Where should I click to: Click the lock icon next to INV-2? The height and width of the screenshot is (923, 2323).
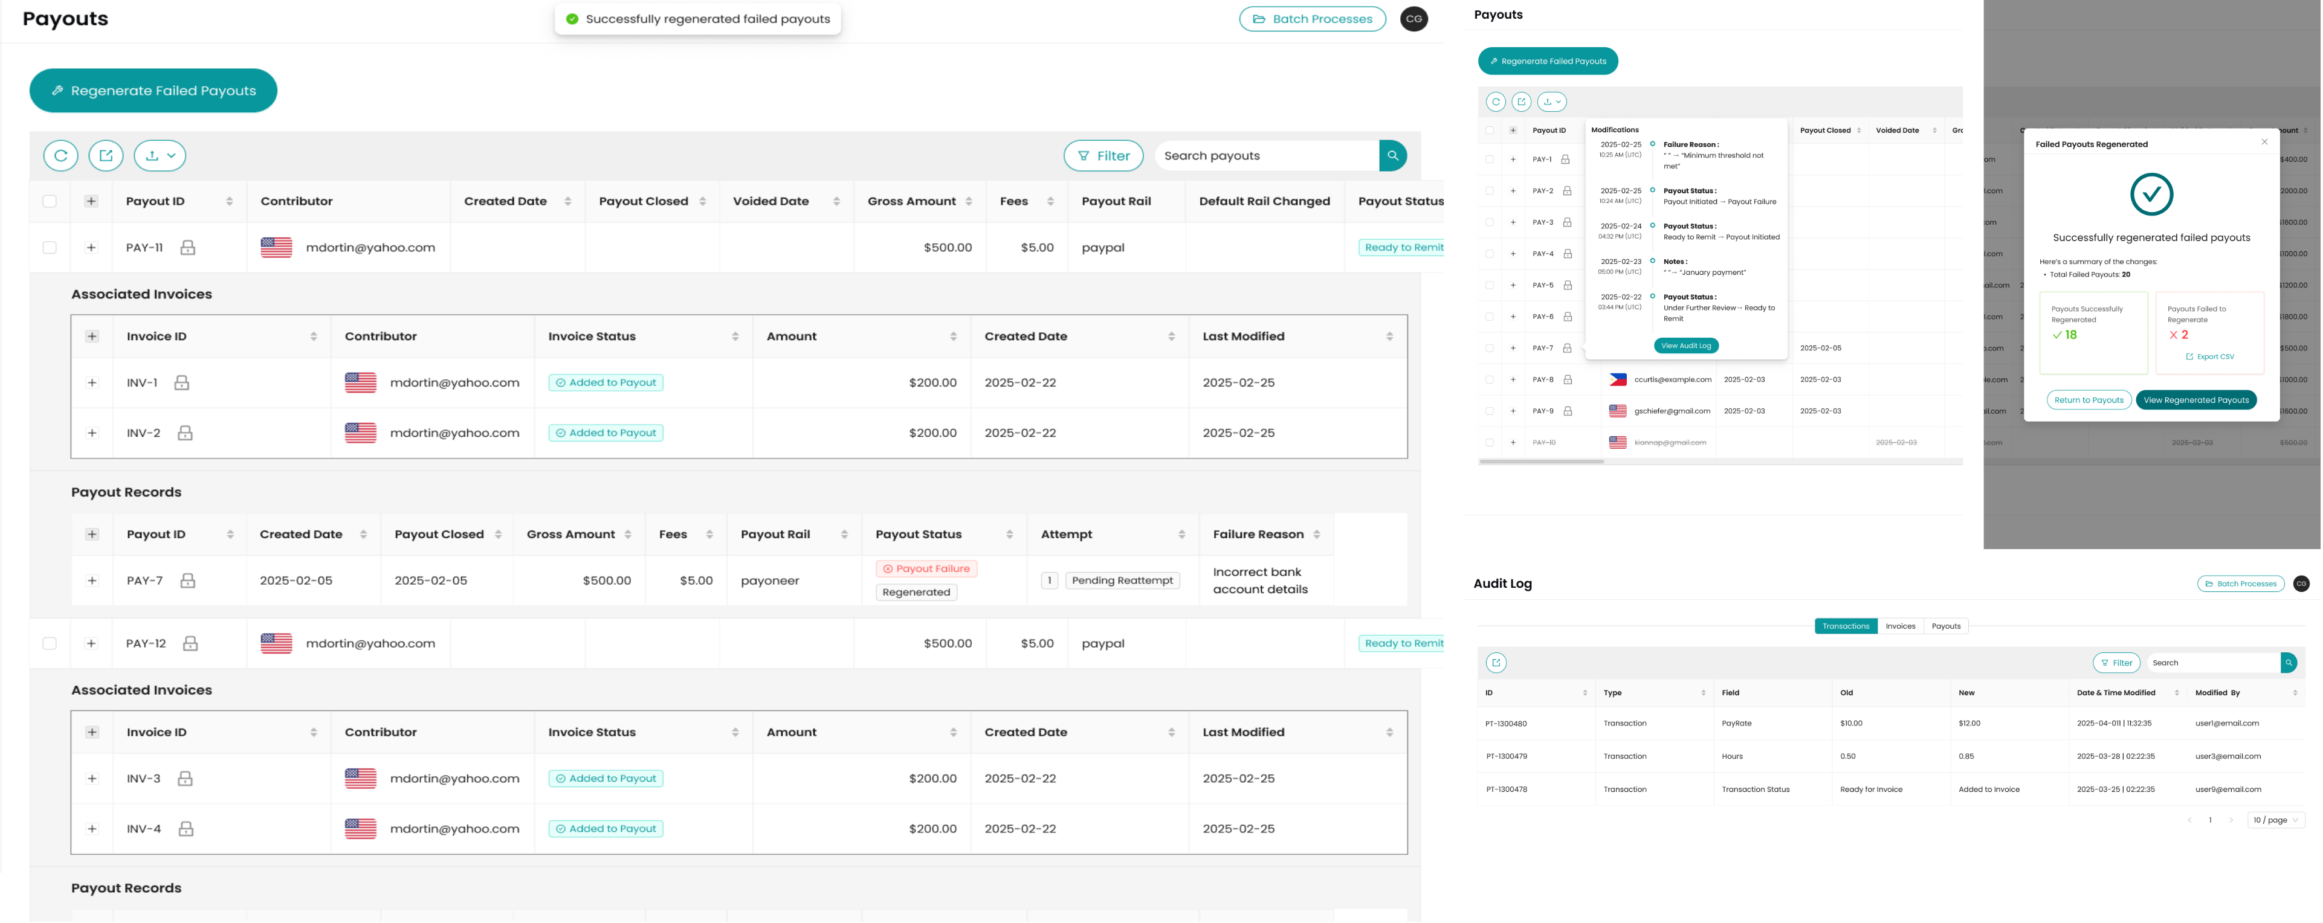point(185,434)
